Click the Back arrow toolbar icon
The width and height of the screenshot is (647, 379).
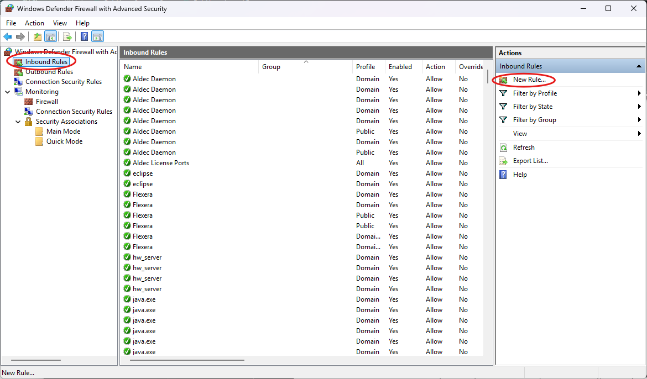pos(8,37)
